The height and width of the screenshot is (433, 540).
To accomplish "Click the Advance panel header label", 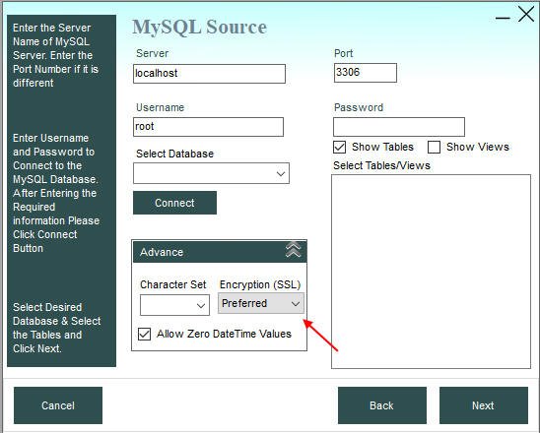I will coord(162,252).
